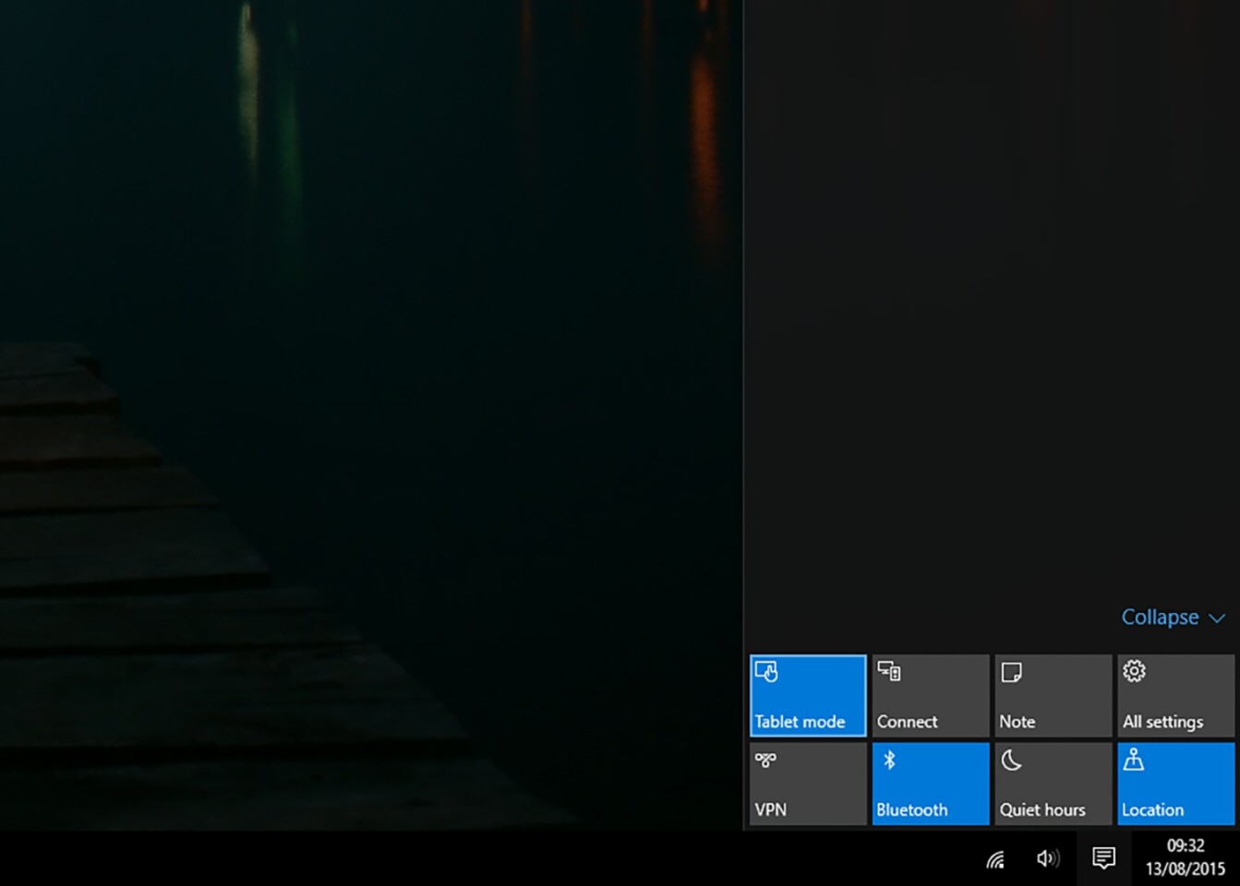
Task: Enable Quiet hours
Action: tap(1053, 783)
